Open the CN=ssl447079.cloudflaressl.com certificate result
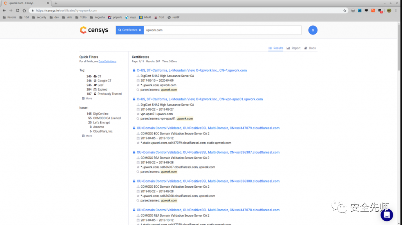The height and width of the screenshot is (225, 402). point(208,128)
